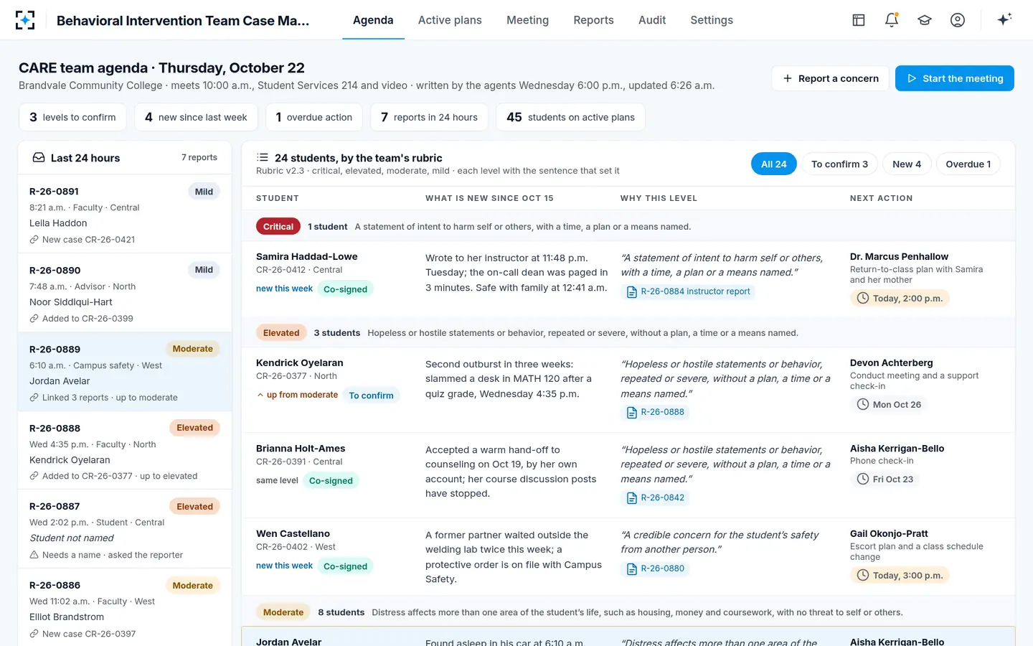The height and width of the screenshot is (646, 1033).
Task: Click the warning icon beside Needs a name
Action: click(34, 555)
